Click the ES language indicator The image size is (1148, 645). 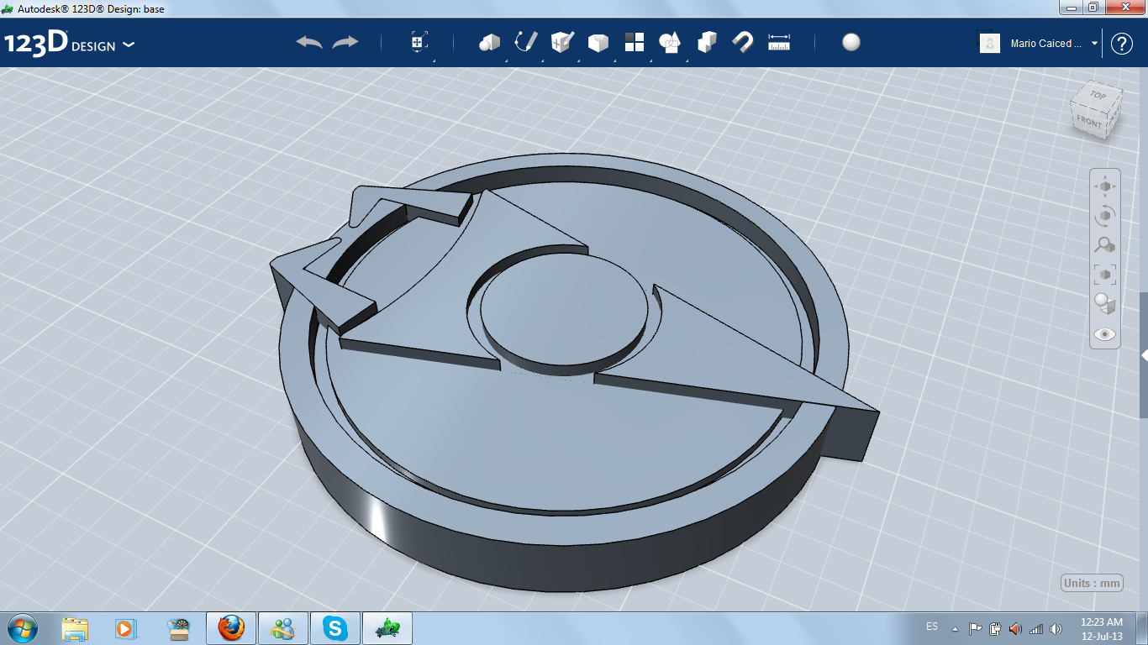point(932,627)
